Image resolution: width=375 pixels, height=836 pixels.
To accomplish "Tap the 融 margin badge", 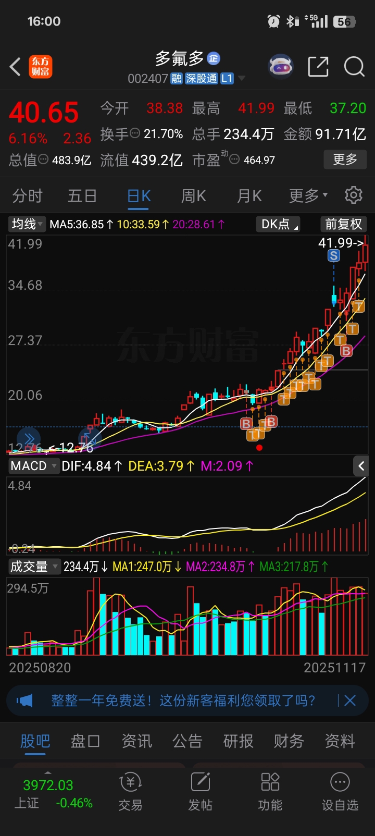I will [177, 79].
